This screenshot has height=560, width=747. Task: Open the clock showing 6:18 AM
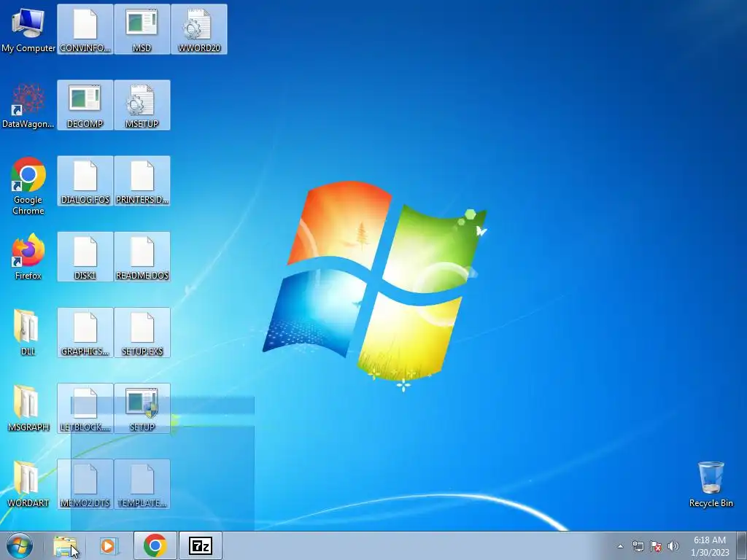[710, 546]
